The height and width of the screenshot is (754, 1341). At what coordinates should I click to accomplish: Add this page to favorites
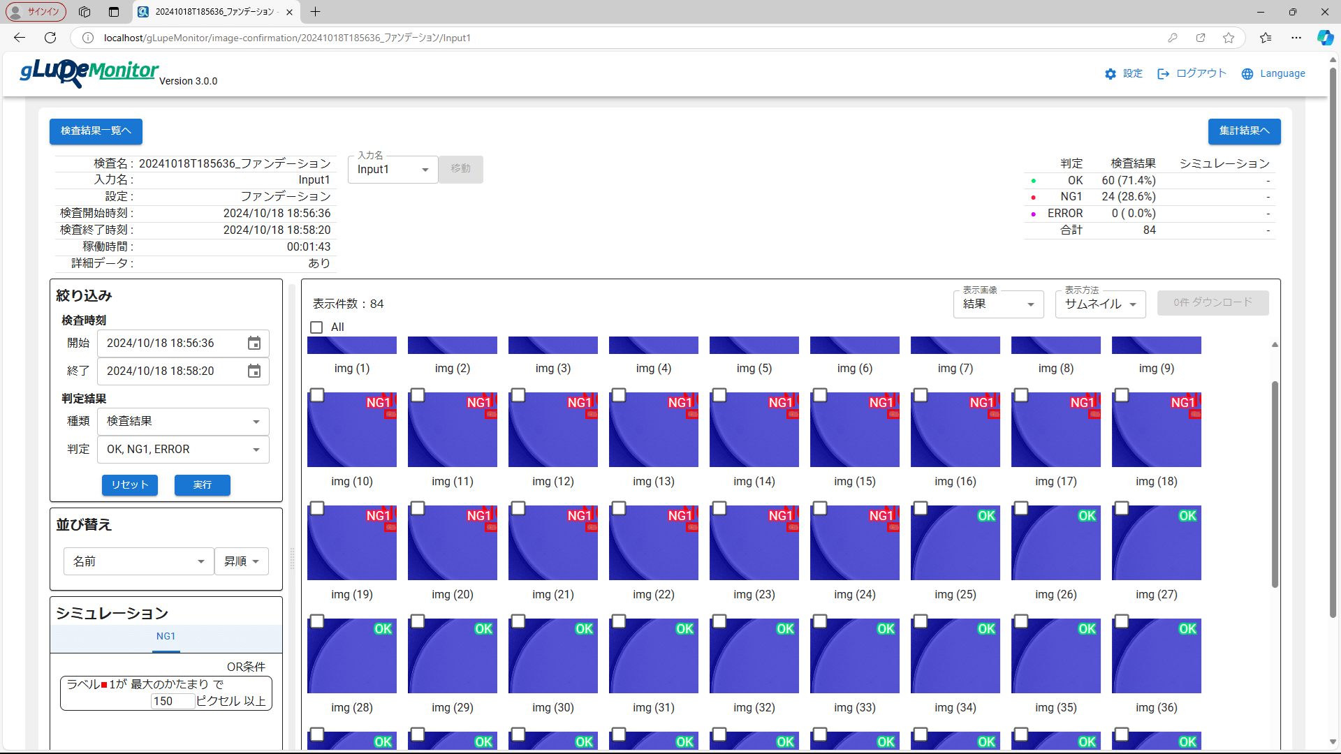[1229, 38]
